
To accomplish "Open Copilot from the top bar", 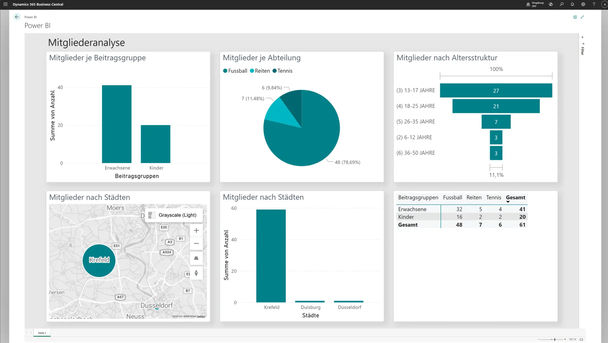I will (x=550, y=4).
